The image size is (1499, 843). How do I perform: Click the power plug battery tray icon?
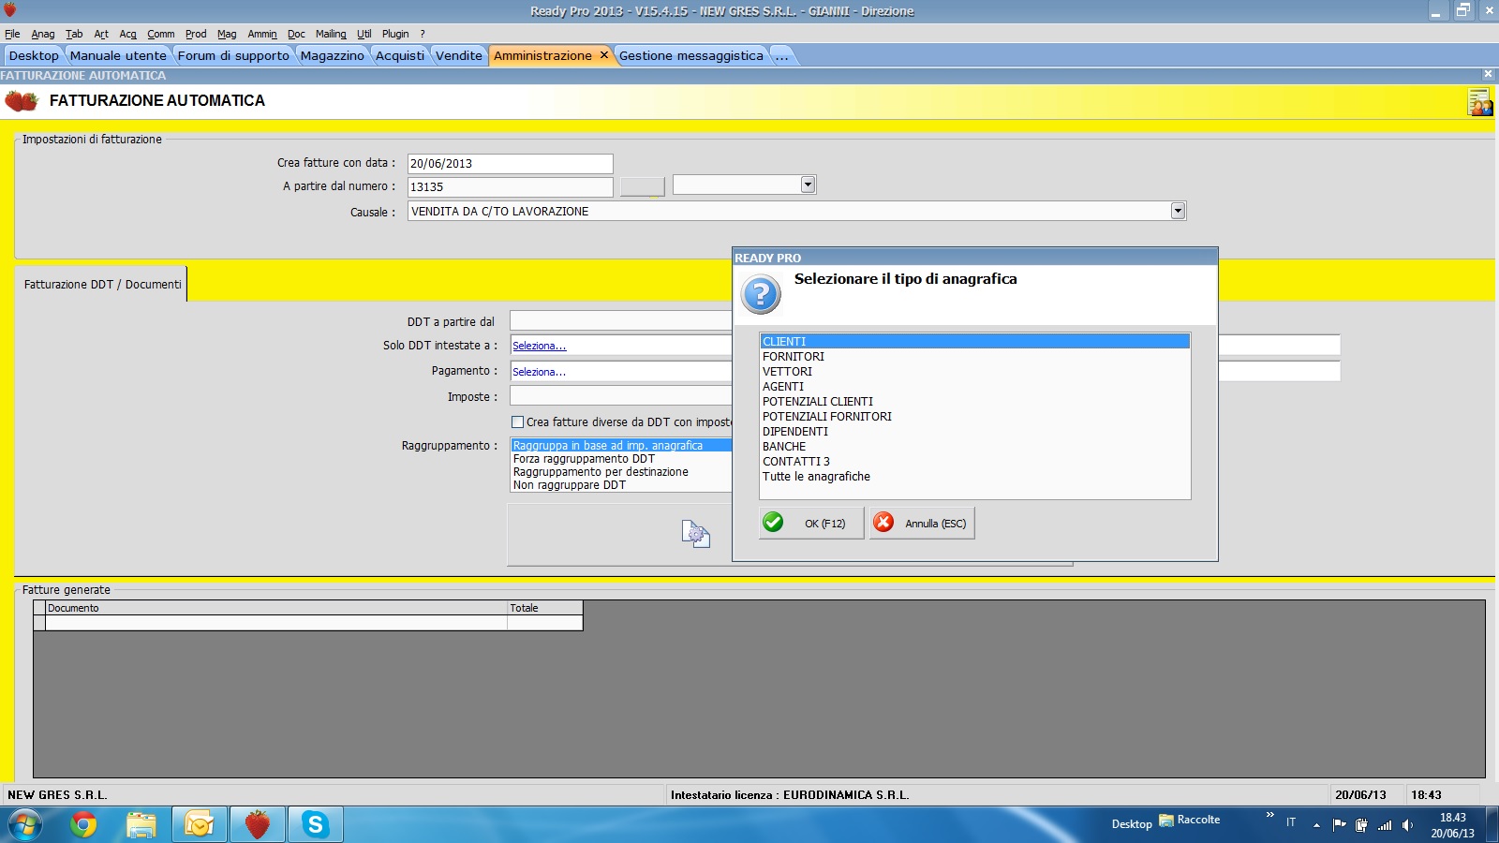point(1361,825)
